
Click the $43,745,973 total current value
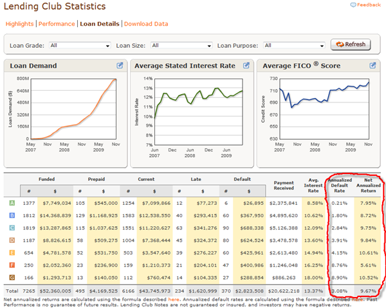pos(154,291)
